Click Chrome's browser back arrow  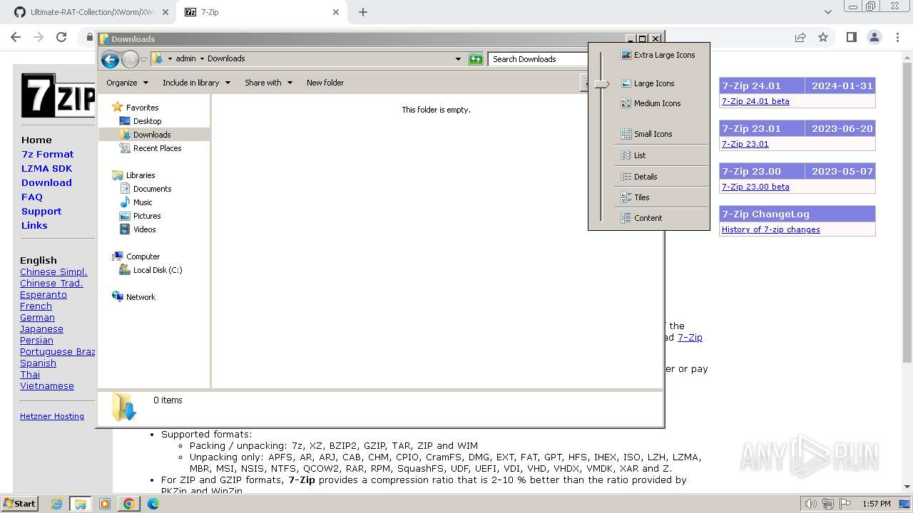(x=16, y=37)
